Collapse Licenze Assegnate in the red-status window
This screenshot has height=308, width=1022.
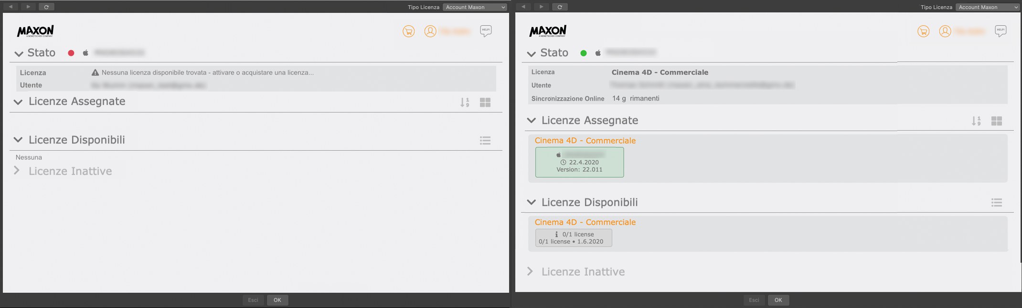18,102
